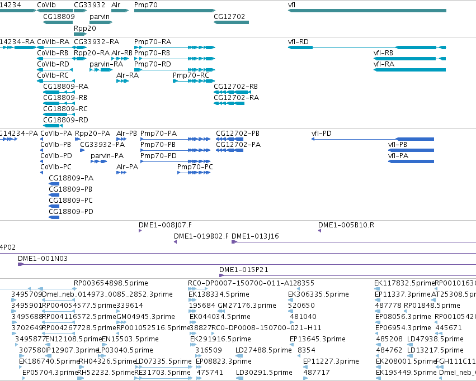The image size is (476, 381).
Task: Click EST EP05704.3prime label
Action: click(x=50, y=372)
